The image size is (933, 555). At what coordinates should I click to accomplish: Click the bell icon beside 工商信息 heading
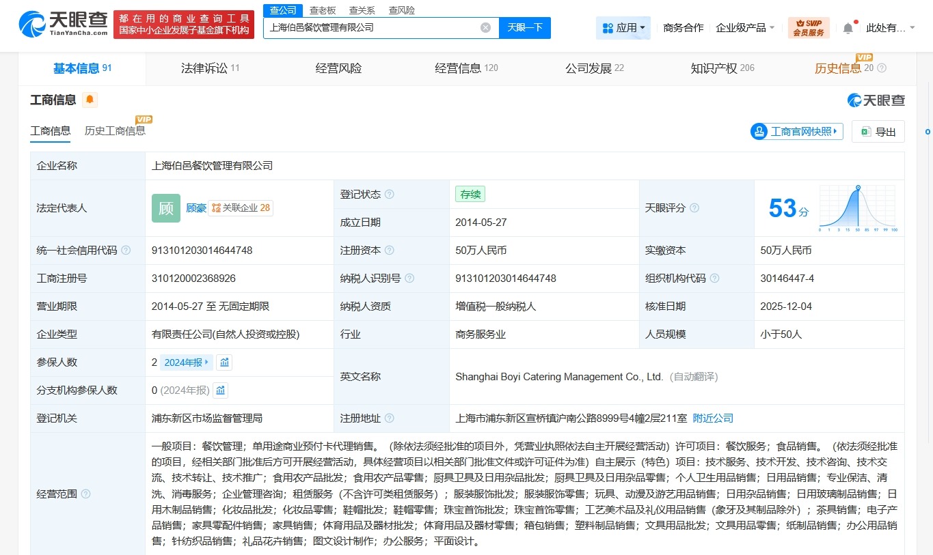tap(88, 100)
